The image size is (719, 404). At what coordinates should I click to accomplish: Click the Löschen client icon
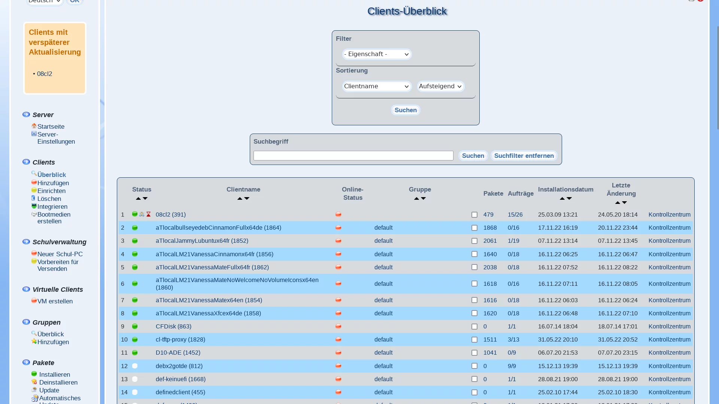point(33,198)
